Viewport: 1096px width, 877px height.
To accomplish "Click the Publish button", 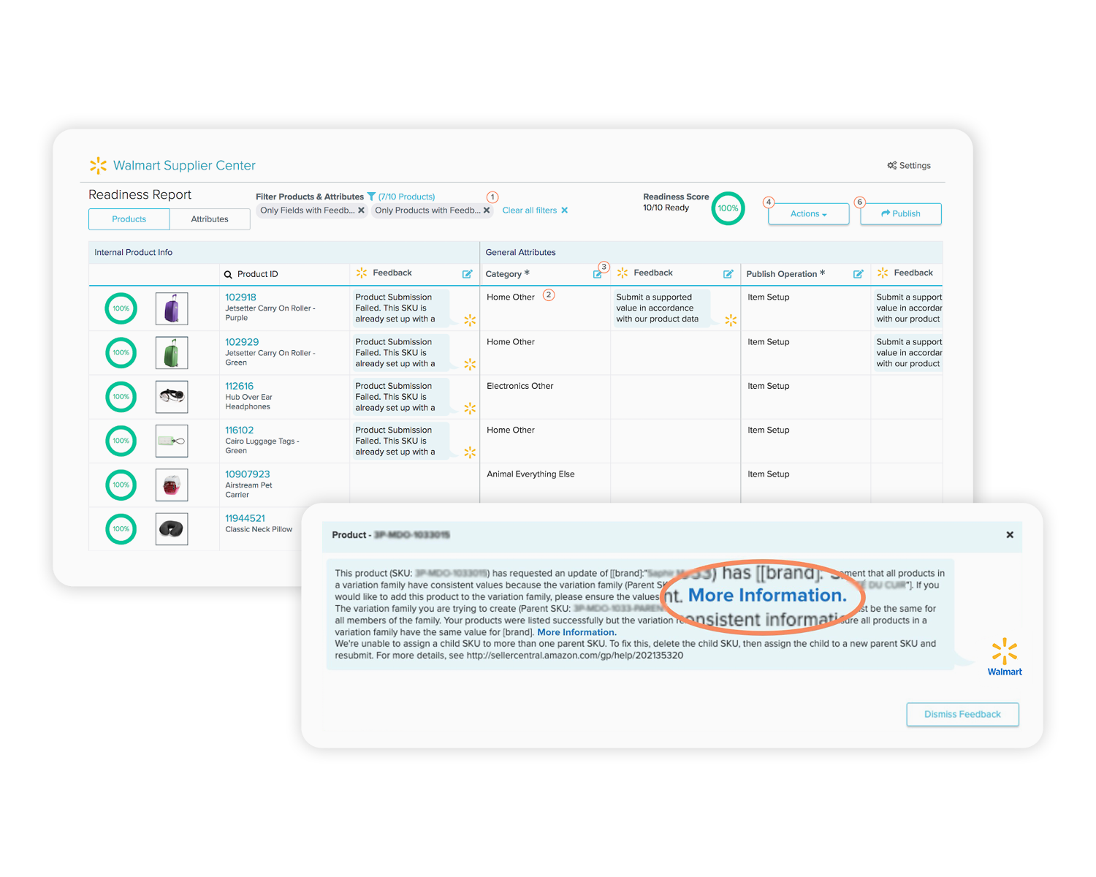I will coord(901,214).
